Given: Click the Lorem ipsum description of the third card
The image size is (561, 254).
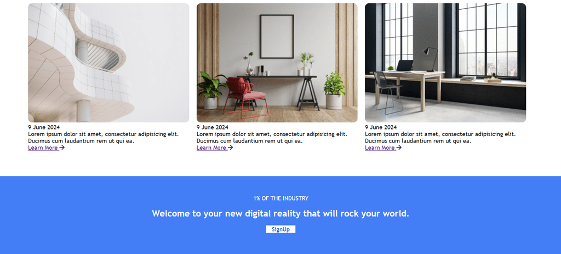Looking at the screenshot, I should [x=440, y=137].
